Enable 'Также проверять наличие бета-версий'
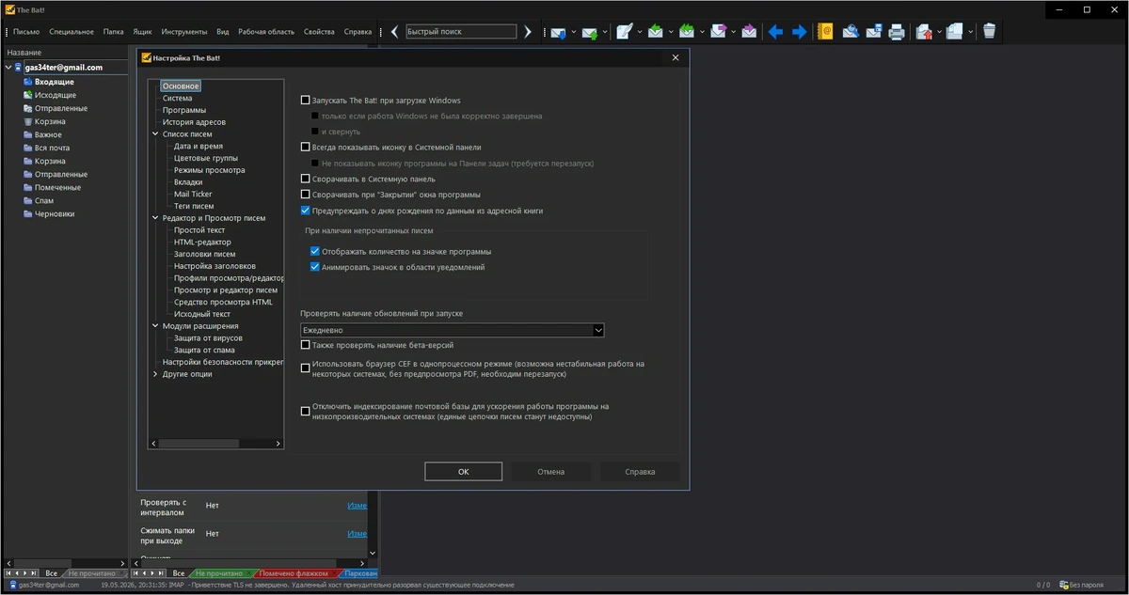The height and width of the screenshot is (595, 1129). click(x=305, y=345)
